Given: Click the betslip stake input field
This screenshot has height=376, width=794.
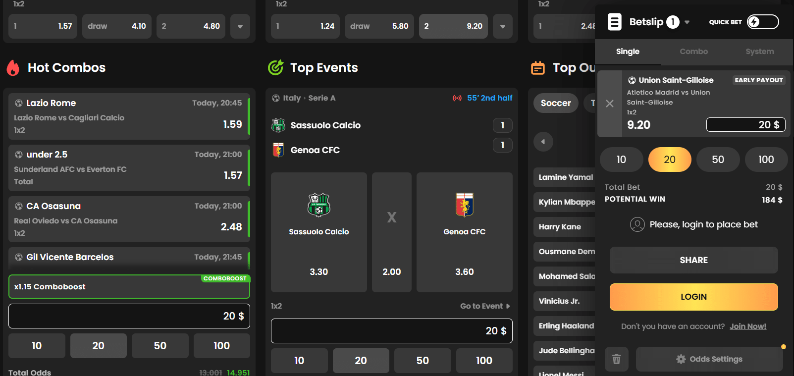Looking at the screenshot, I should click(745, 125).
